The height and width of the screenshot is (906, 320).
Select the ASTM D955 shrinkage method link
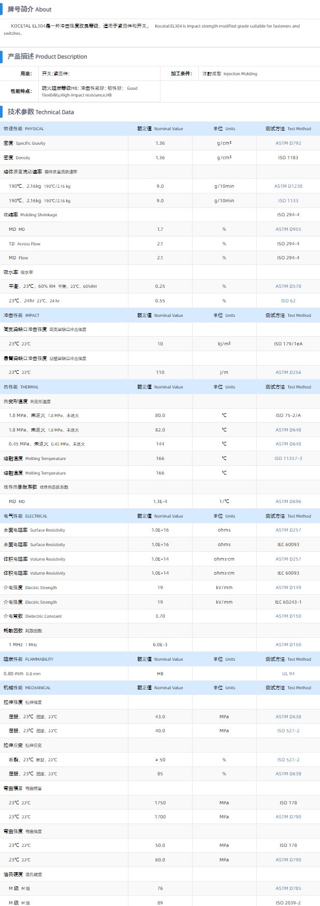[x=288, y=229]
